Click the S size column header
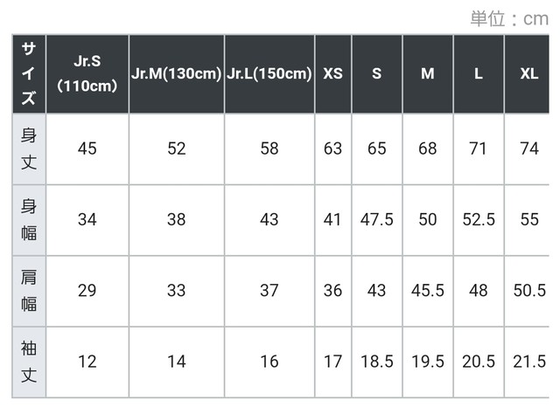 (x=377, y=74)
